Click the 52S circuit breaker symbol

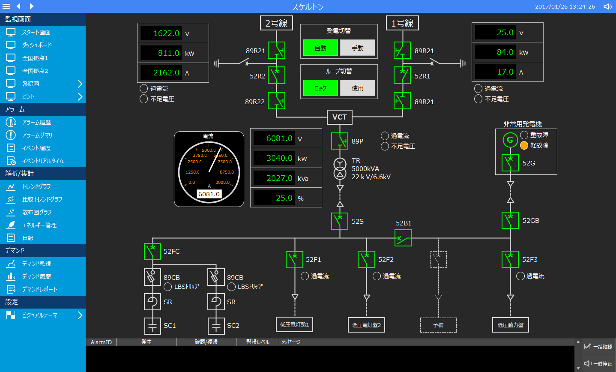click(340, 221)
